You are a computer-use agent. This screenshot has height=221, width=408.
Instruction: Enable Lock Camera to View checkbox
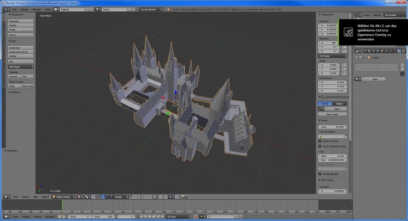pyautogui.click(x=320, y=146)
